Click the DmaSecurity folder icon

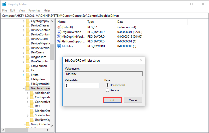[x=28, y=61]
